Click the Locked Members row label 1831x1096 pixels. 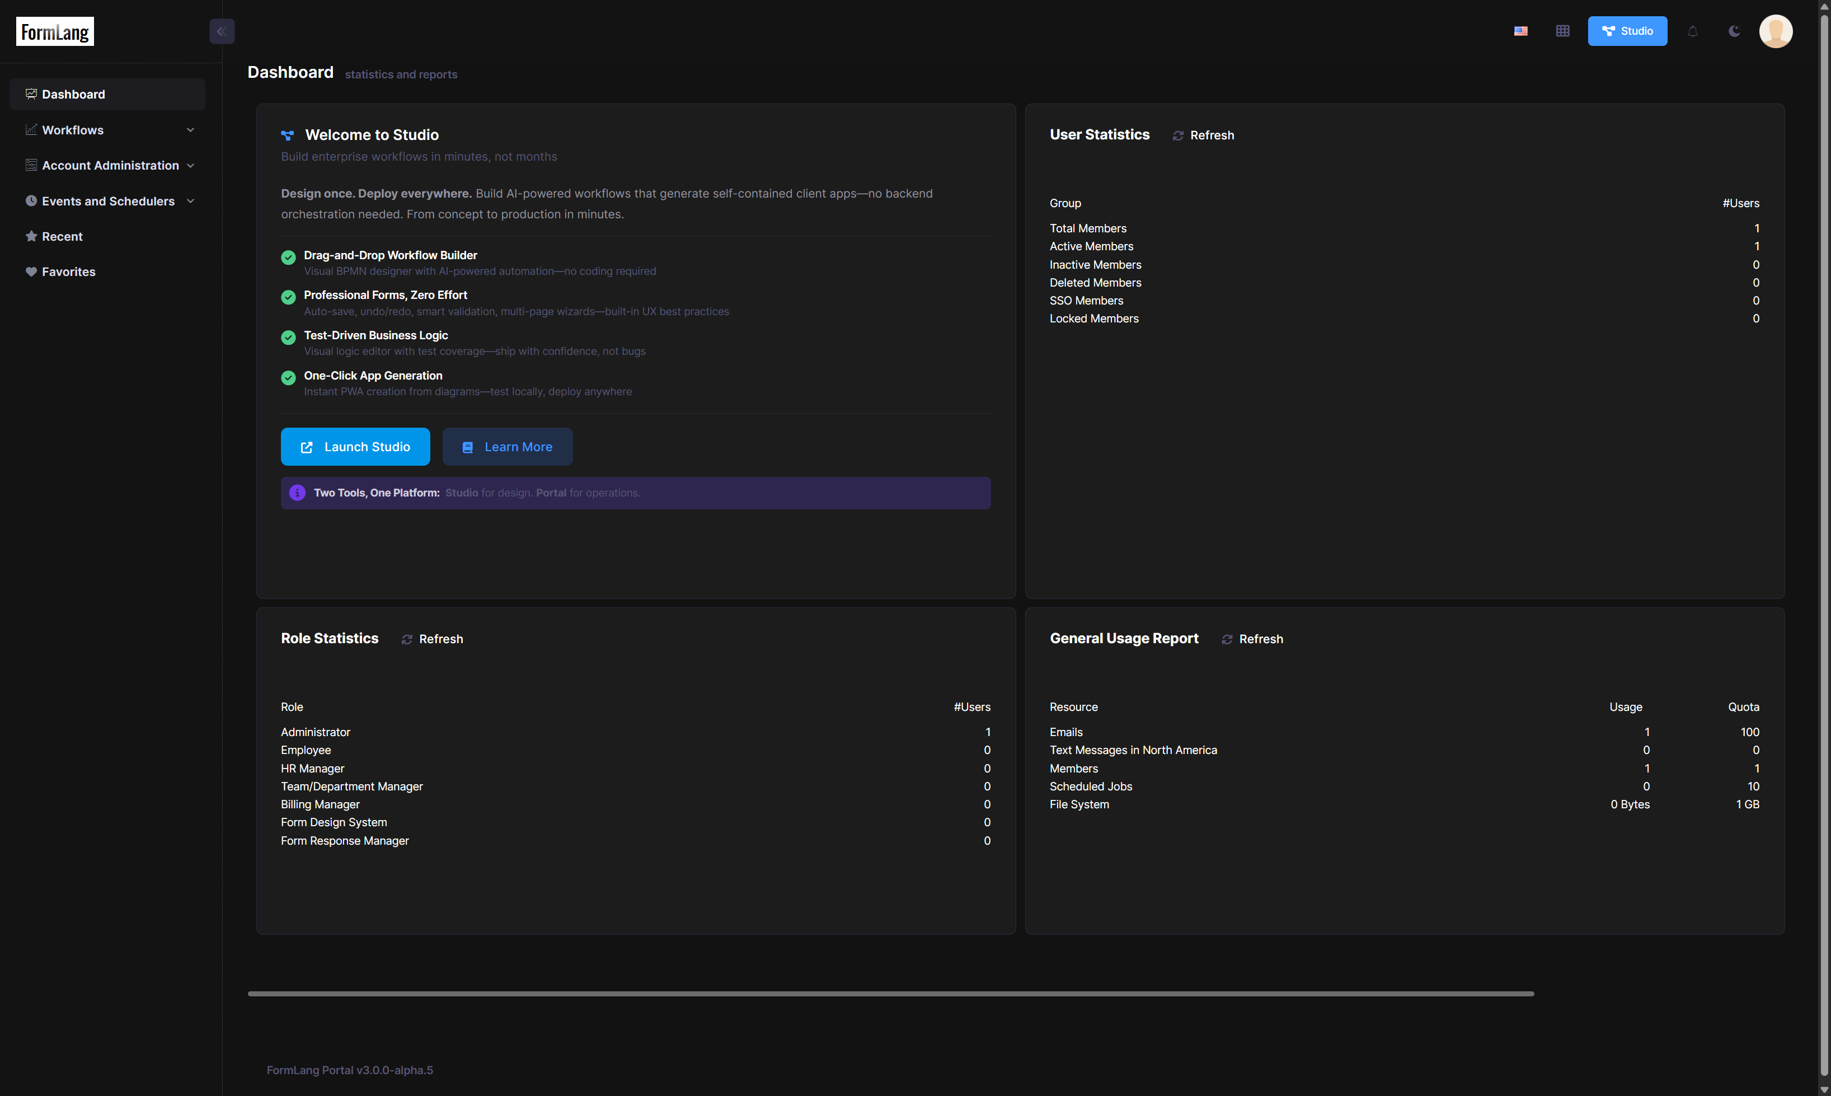(1094, 319)
